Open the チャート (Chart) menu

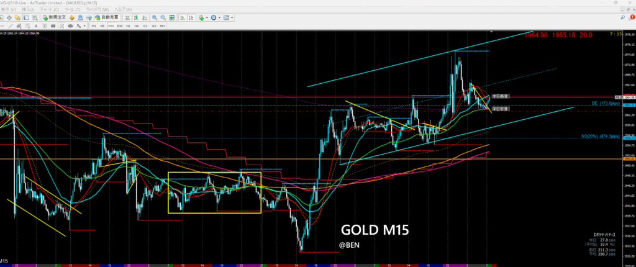45,10
